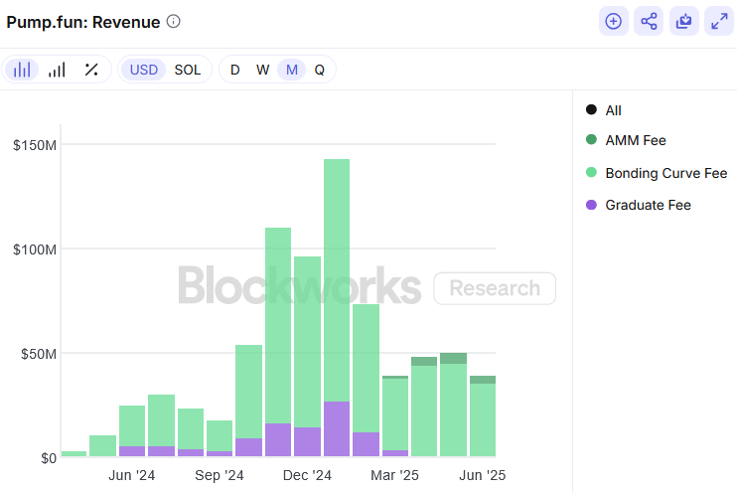This screenshot has width=737, height=493.
Task: Open the share chart icon
Action: [x=649, y=21]
